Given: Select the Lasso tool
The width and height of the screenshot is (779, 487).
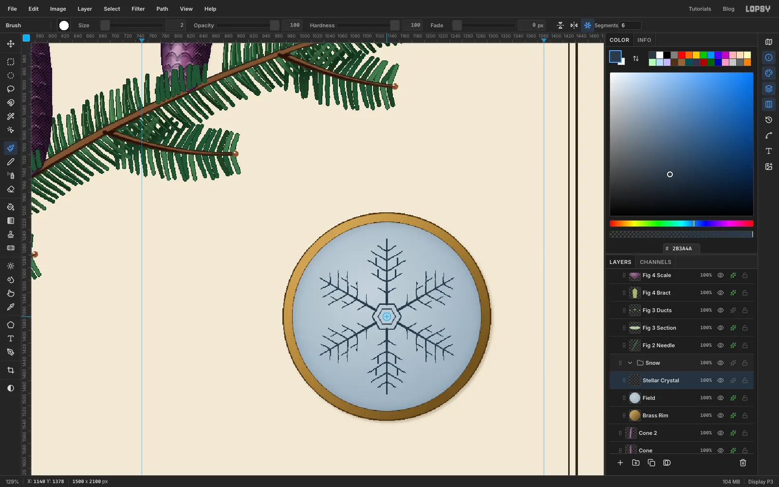Looking at the screenshot, I should 11,89.
